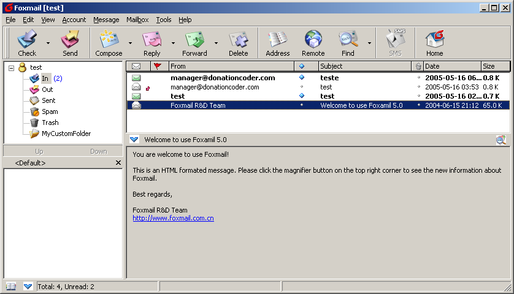Select the In folder
Viewport: 514px width, 294px height.
click(45, 78)
